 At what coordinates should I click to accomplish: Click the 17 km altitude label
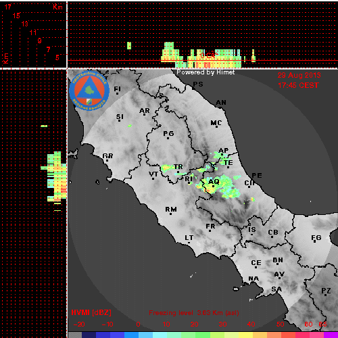(x=8, y=7)
